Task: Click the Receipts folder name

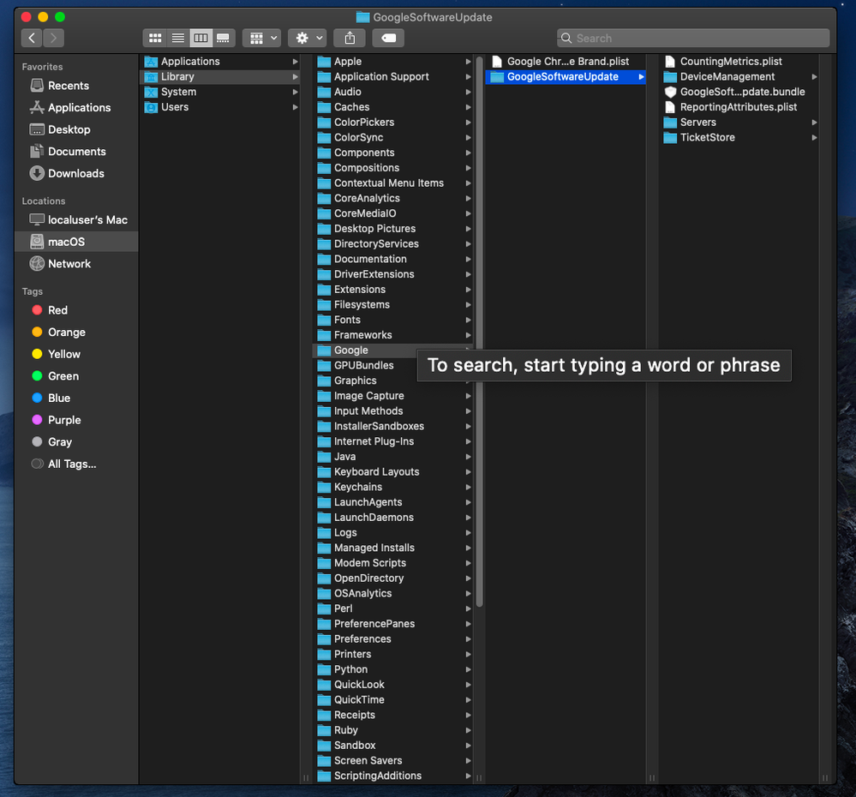Action: 354,715
